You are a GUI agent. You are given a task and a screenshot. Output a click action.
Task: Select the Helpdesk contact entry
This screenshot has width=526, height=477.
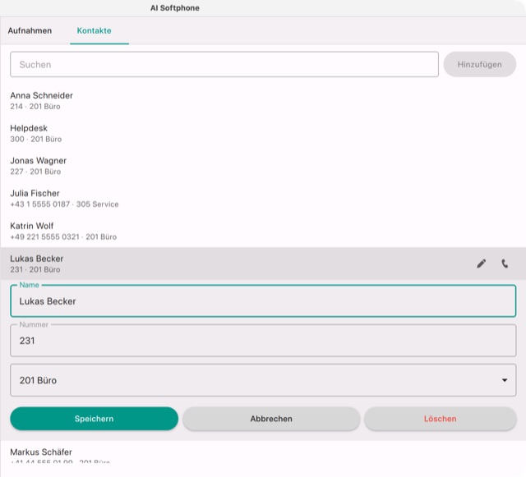click(x=263, y=133)
